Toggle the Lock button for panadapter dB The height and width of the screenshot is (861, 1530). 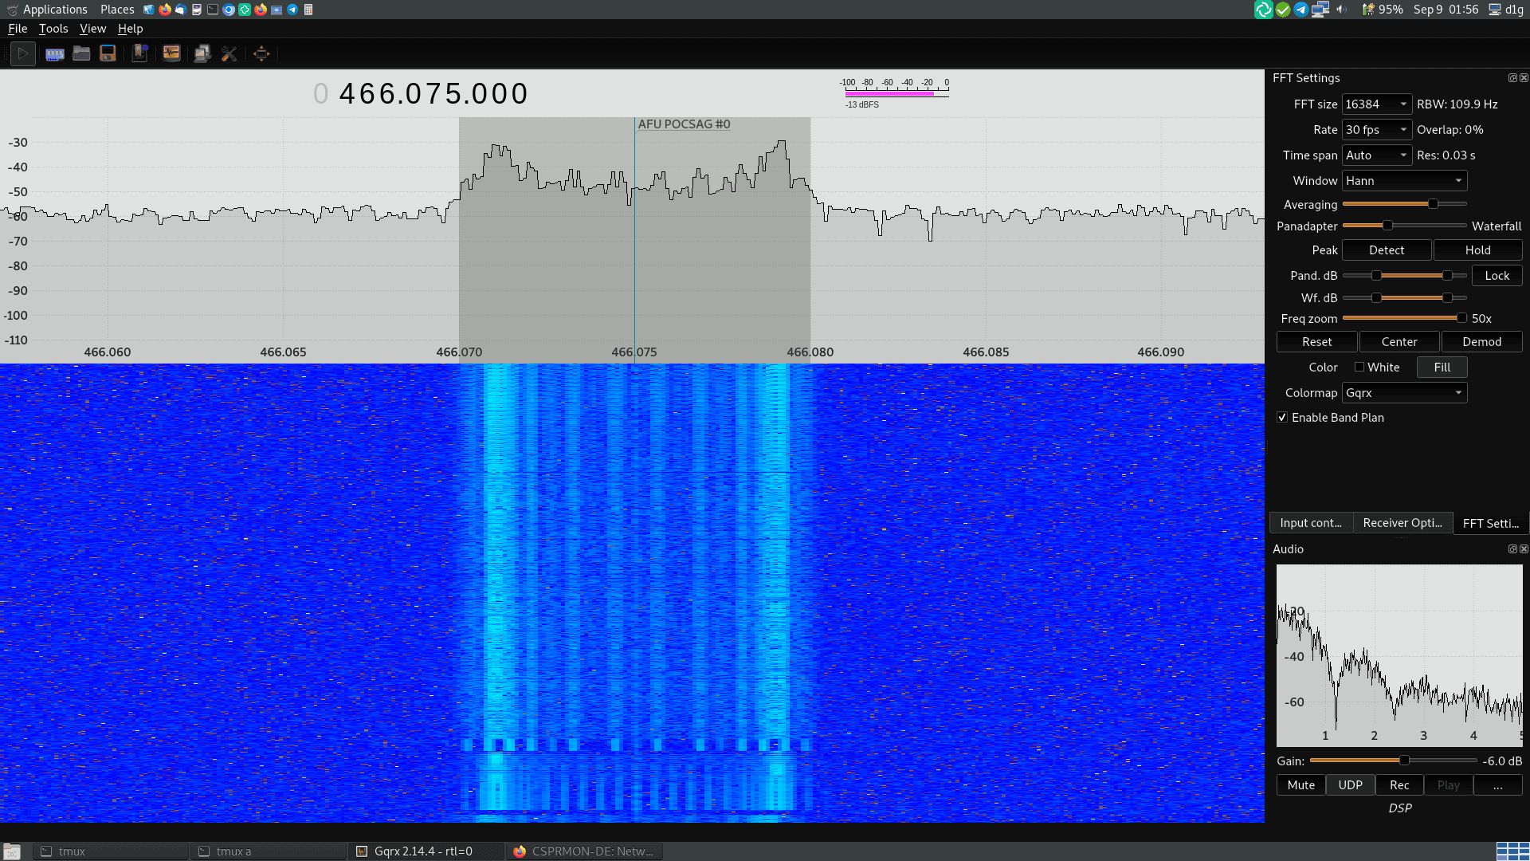[x=1497, y=275]
